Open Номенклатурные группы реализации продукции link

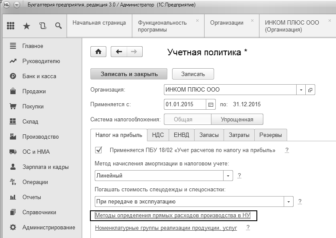[x=166, y=228]
